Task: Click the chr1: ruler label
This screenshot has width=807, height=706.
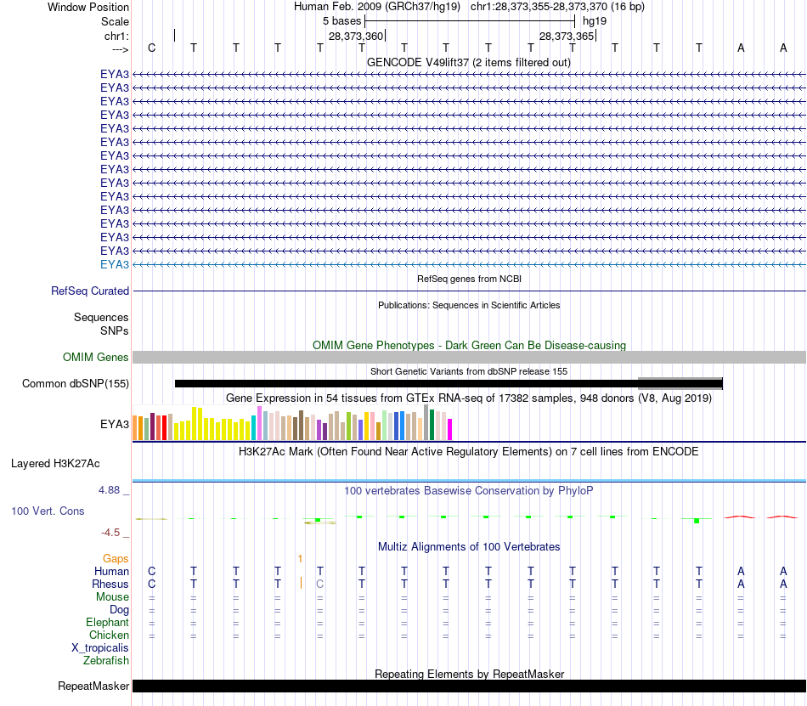Action: (x=116, y=36)
